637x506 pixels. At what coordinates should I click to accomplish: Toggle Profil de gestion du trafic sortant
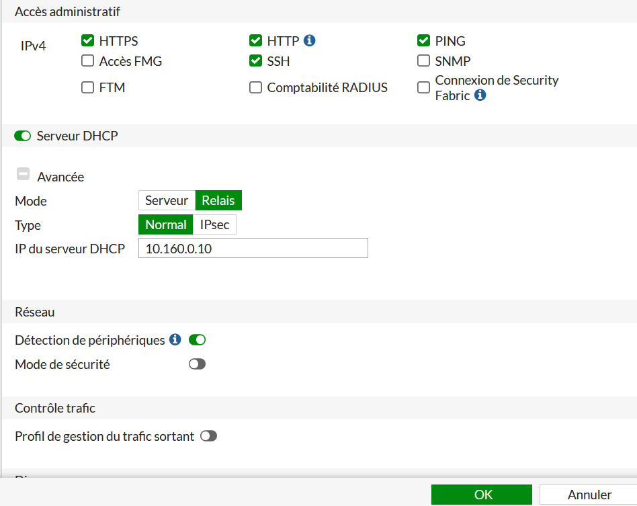point(209,436)
